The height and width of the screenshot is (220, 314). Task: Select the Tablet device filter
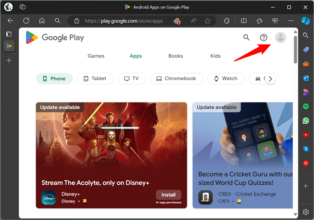click(x=95, y=78)
